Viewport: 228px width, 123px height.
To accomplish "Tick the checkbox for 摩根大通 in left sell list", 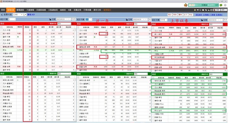I will (x=1, y=100).
